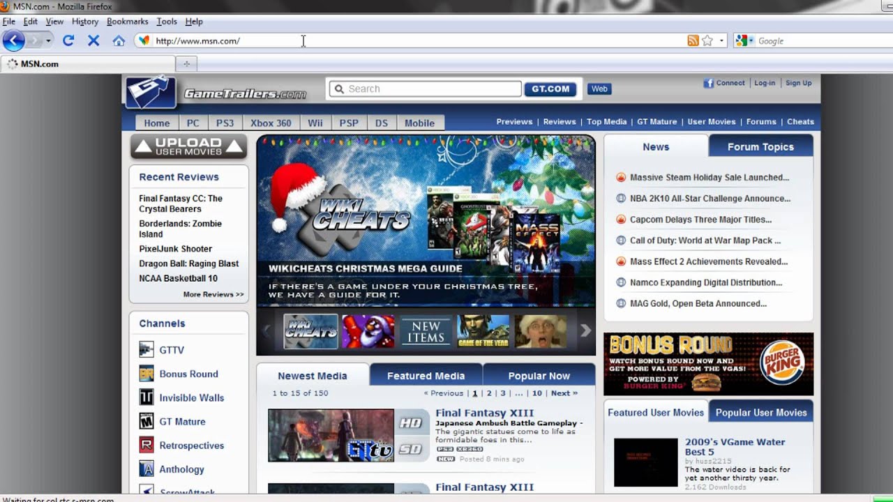
Task: Switch to the Forum Topics tab
Action: pos(760,146)
